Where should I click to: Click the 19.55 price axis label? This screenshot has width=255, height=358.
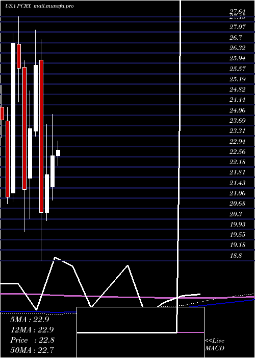(x=238, y=234)
